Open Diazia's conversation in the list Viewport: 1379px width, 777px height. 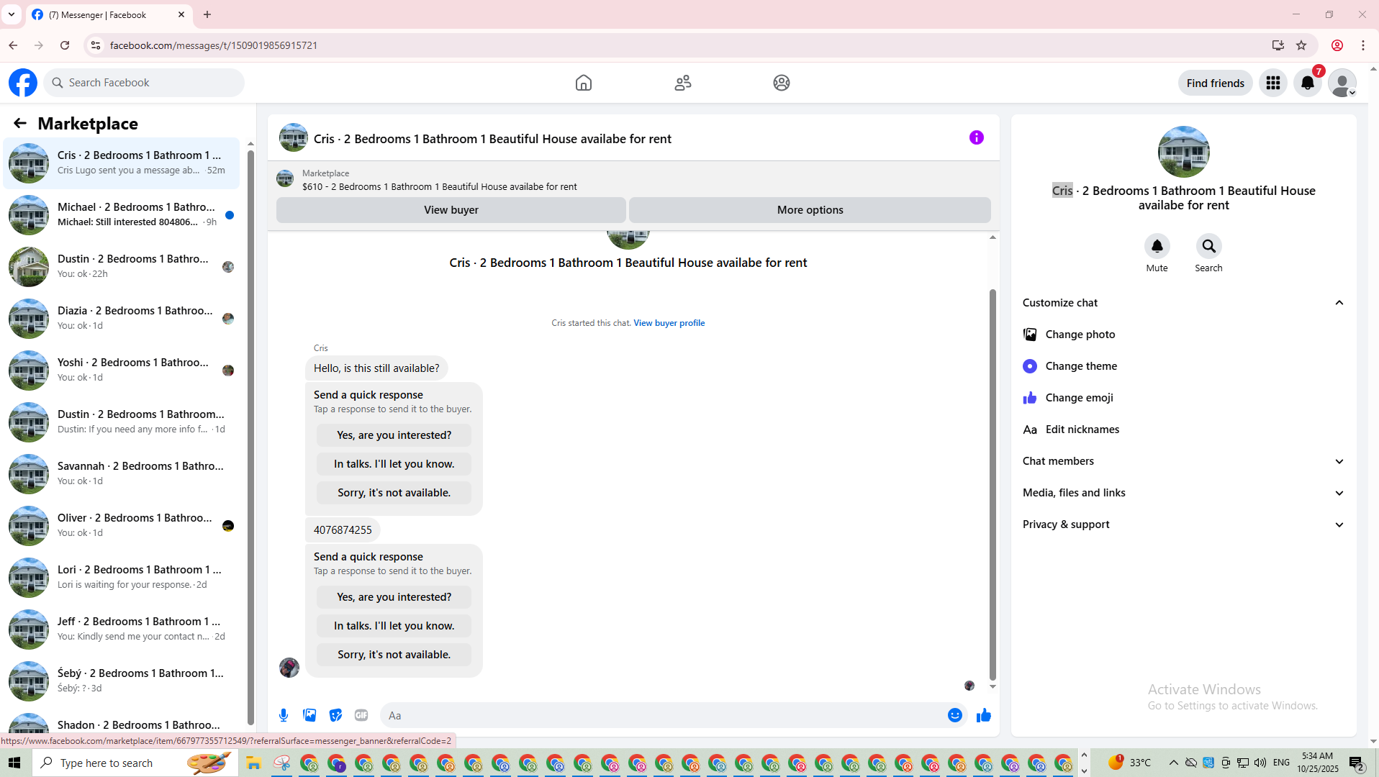(122, 319)
